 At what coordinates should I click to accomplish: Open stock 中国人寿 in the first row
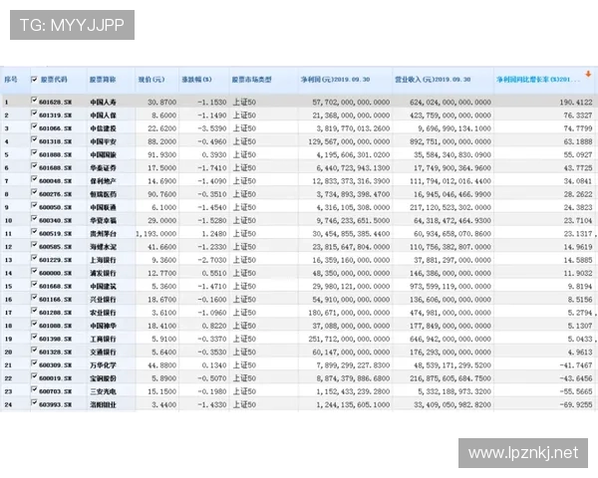pyautogui.click(x=103, y=102)
